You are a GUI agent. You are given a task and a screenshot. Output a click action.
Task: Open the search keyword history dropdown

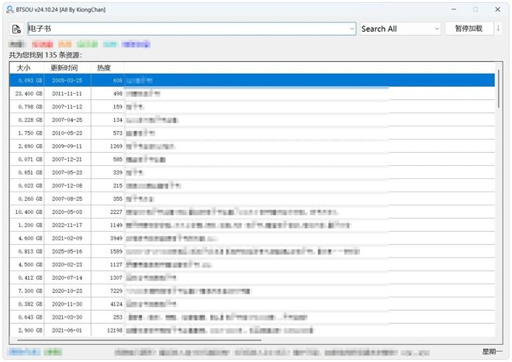click(x=351, y=29)
